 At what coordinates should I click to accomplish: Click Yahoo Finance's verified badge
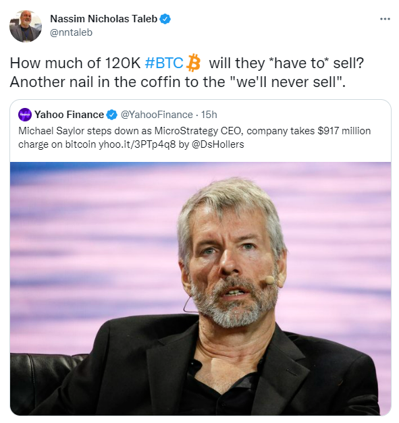(x=111, y=115)
